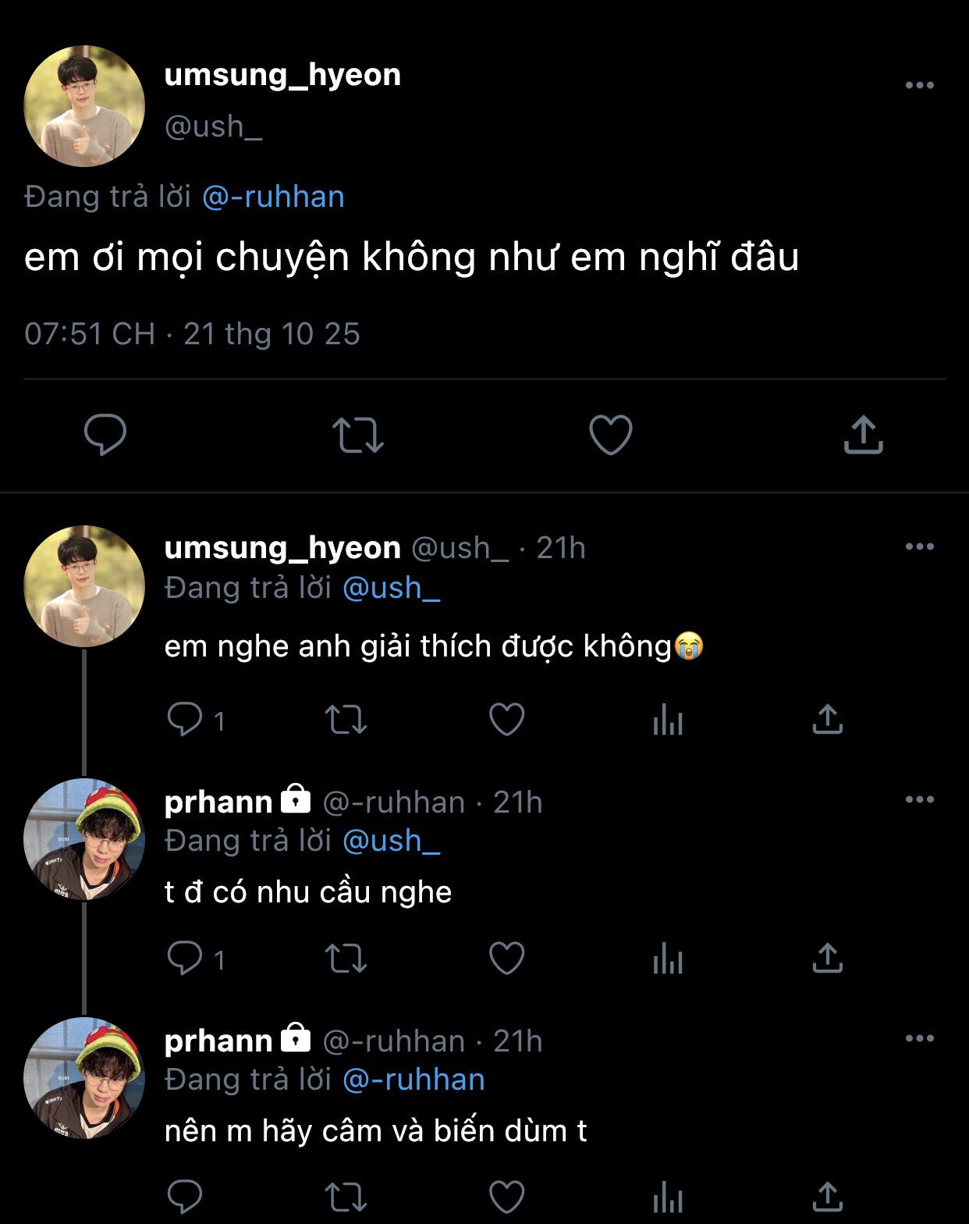Reply to the main tweet at top
The height and width of the screenshot is (1224, 969).
pyautogui.click(x=105, y=435)
